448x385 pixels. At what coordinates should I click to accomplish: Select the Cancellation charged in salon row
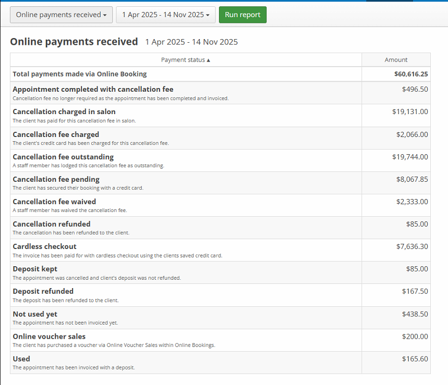point(220,116)
